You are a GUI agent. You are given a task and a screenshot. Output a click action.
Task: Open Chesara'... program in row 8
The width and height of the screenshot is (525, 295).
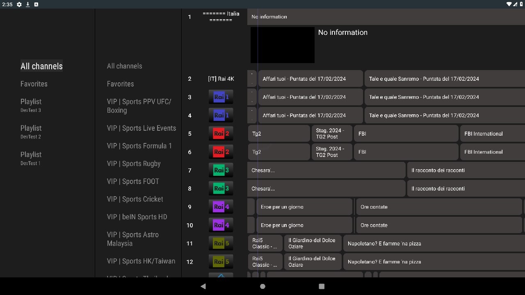pyautogui.click(x=326, y=188)
